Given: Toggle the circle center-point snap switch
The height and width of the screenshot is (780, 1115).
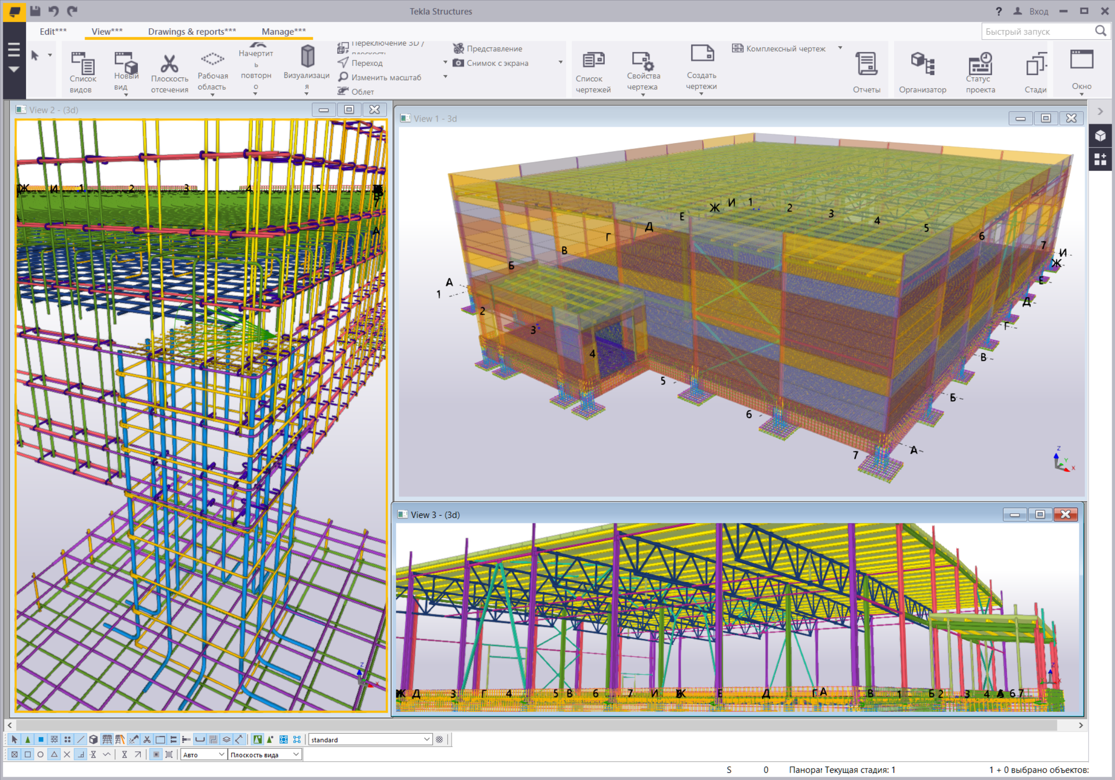Looking at the screenshot, I should pyautogui.click(x=41, y=754).
